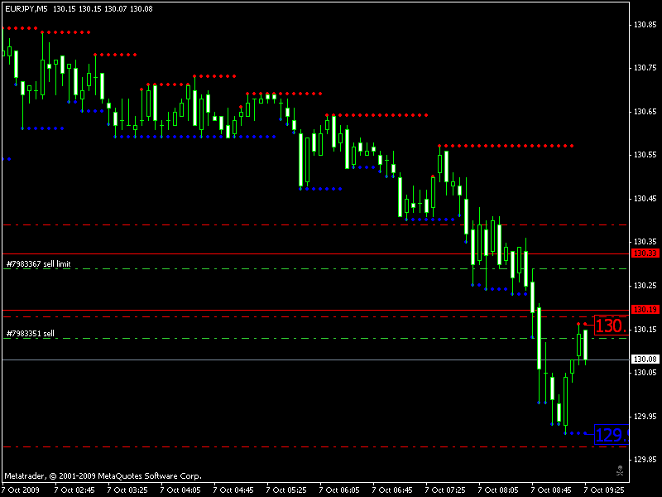Click the 130.05 price scale label
This screenshot has width=662, height=497.
pos(645,373)
